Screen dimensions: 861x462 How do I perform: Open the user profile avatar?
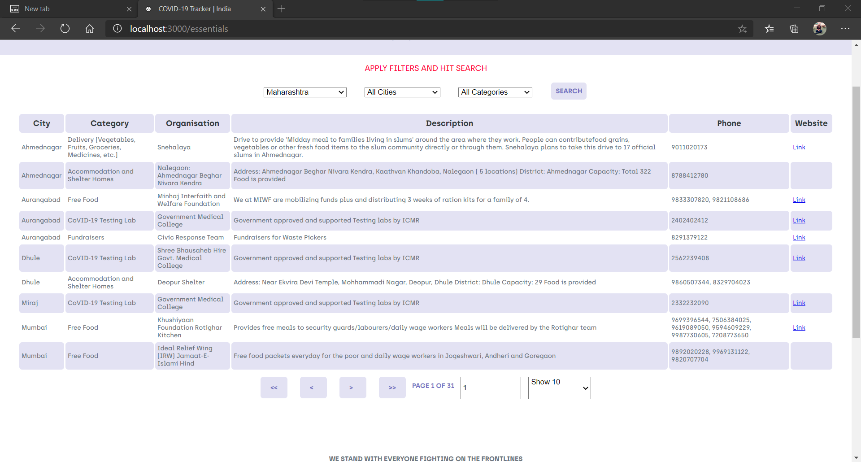[820, 29]
